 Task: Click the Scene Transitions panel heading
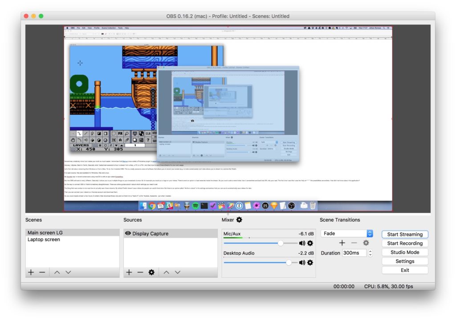click(340, 220)
